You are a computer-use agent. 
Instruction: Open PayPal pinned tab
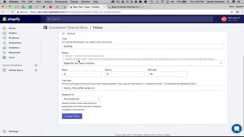tap(44, 7)
